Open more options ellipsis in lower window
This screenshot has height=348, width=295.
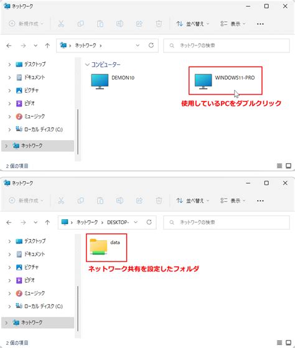[x=260, y=200]
